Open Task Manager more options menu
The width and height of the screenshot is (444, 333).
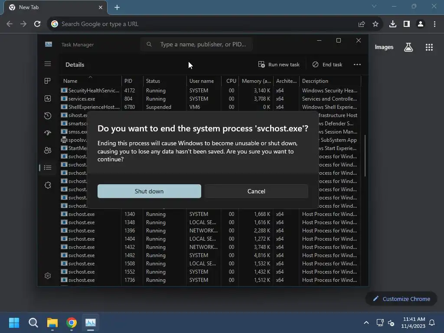(x=357, y=65)
